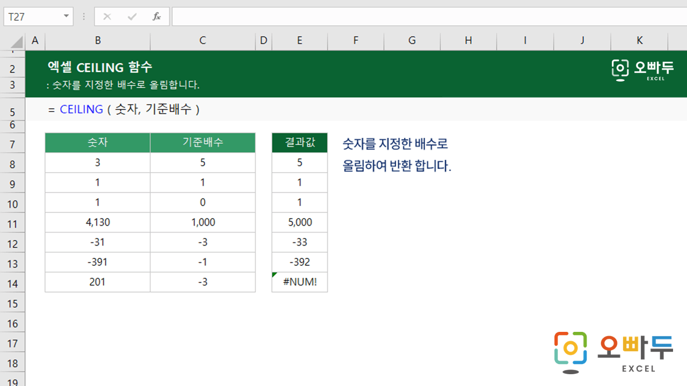Select the 결과값 header cell
Viewport: 687px width, 386px height.
pyautogui.click(x=299, y=143)
